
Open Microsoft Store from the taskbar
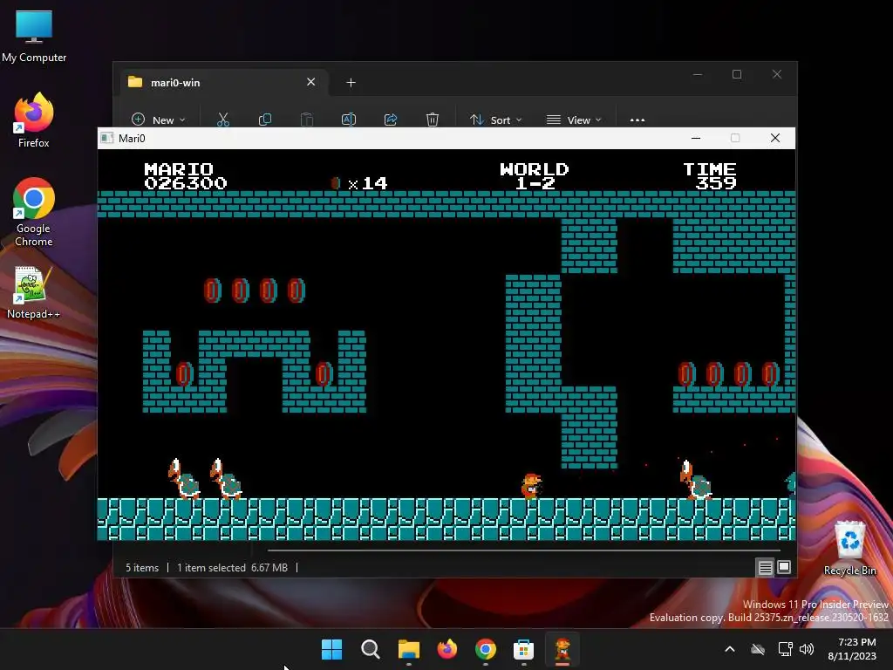coord(523,649)
